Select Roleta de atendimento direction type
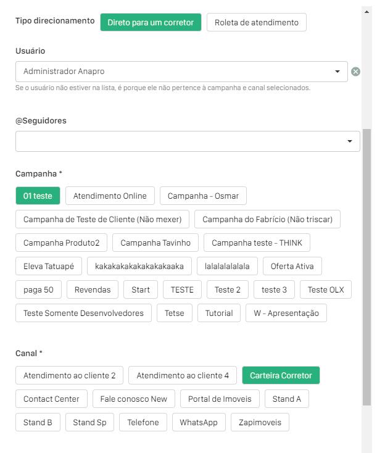Screen dimensions: 385x453 click(x=256, y=22)
